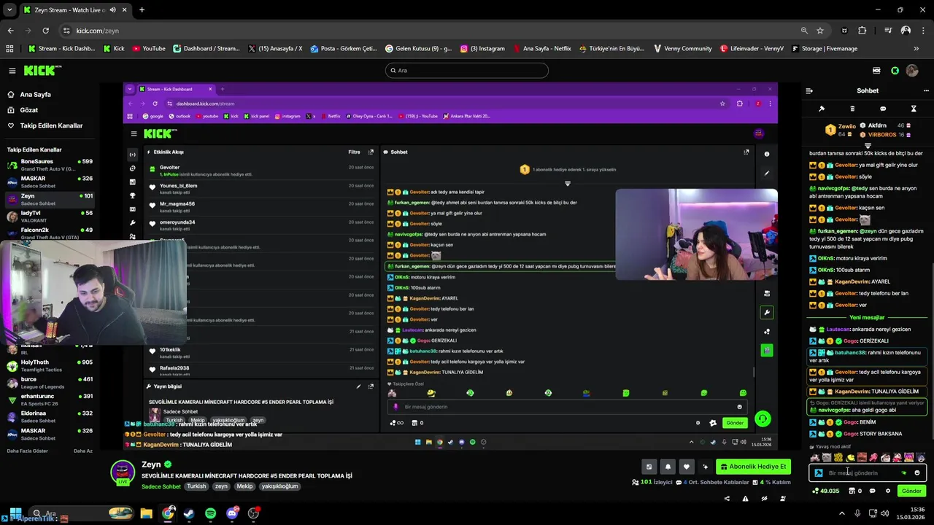
Task: Show more bookmarks chevron
Action: pos(916,49)
